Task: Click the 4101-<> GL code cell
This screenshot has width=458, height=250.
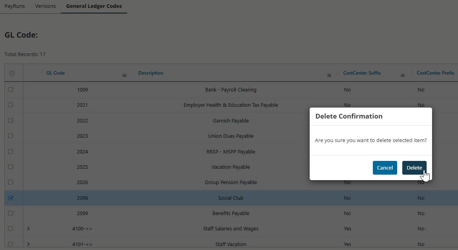Action: (82, 244)
